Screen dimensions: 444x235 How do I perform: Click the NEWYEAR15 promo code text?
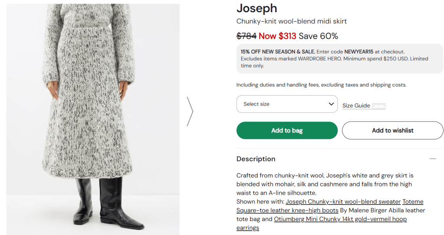click(x=359, y=52)
